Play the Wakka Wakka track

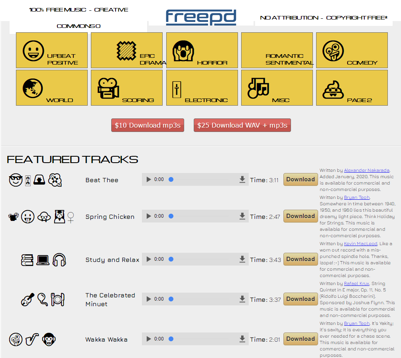click(x=149, y=339)
